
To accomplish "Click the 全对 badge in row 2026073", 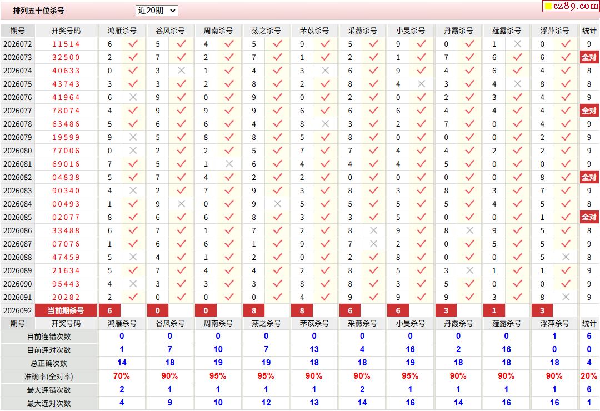I will pos(589,57).
